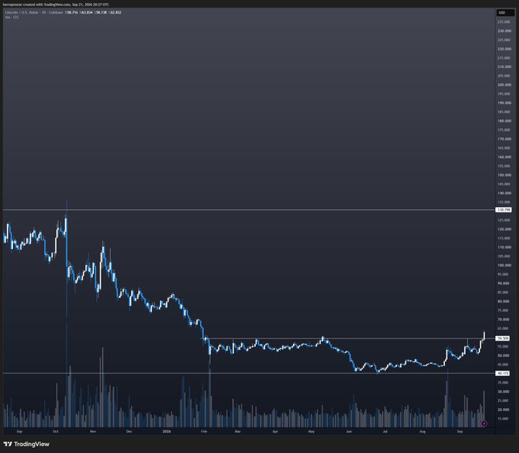The height and width of the screenshot is (453, 519).
Task: Click the Oct label on the time axis
Action: (x=55, y=432)
